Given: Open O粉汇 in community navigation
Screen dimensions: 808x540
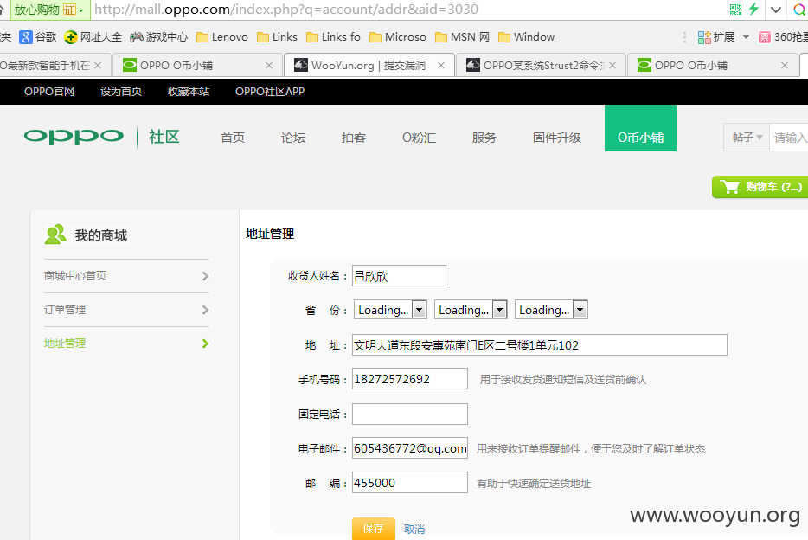Looking at the screenshot, I should click(x=419, y=138).
